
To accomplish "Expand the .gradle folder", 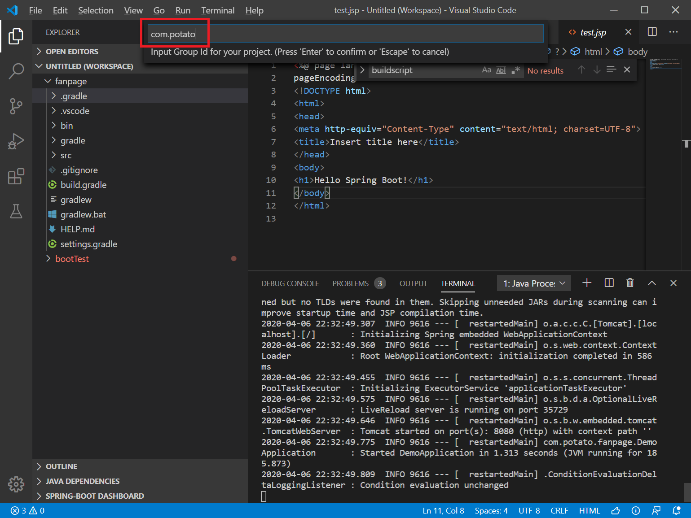I will (140, 96).
